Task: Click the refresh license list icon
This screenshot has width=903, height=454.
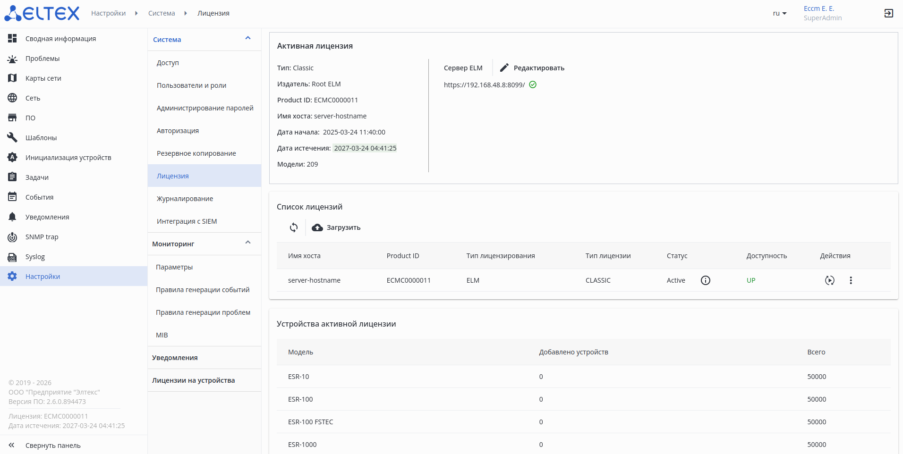Action: 294,227
